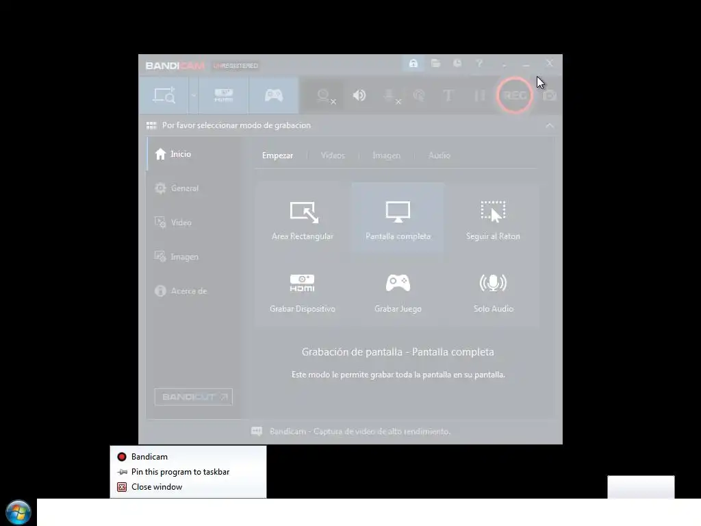Select Bandicam in the jump list
Screen dimensions: 701x526
point(188,457)
